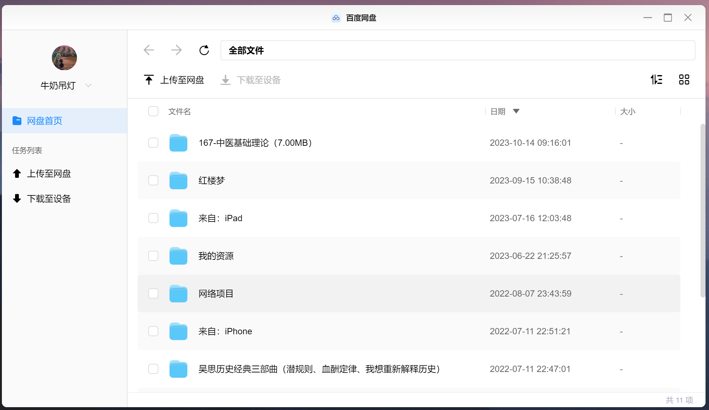This screenshot has height=410, width=709.
Task: Check the box for 吴思历史经典三部曲 folder
Action: (x=153, y=369)
